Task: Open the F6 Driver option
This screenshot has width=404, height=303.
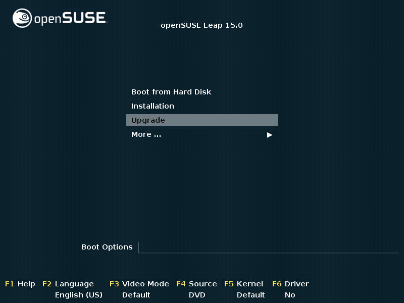Action: point(290,284)
